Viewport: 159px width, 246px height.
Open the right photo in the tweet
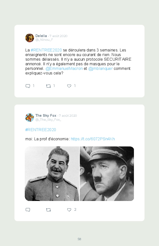[107, 174]
